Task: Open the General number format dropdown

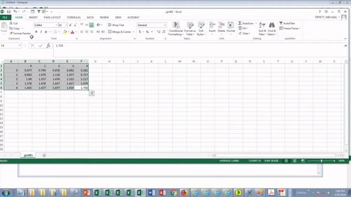Action: pos(165,25)
